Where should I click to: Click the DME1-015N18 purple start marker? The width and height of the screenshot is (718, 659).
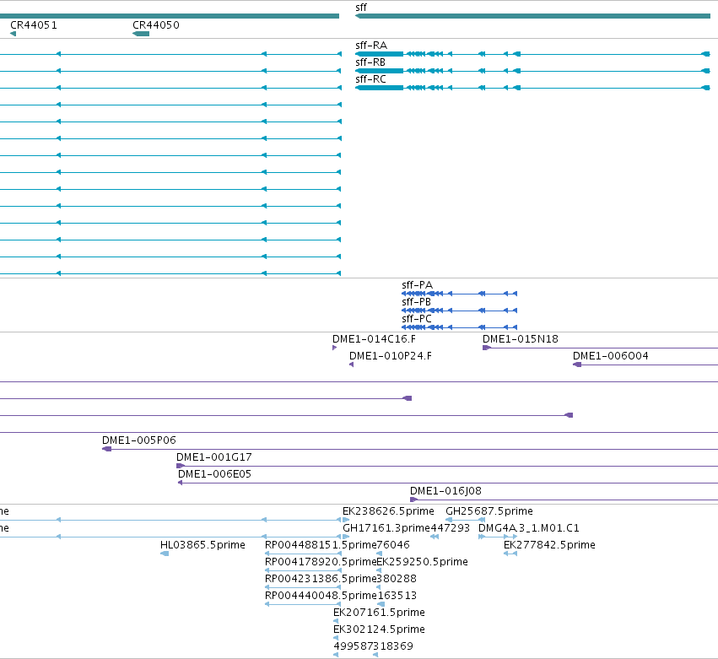point(487,348)
